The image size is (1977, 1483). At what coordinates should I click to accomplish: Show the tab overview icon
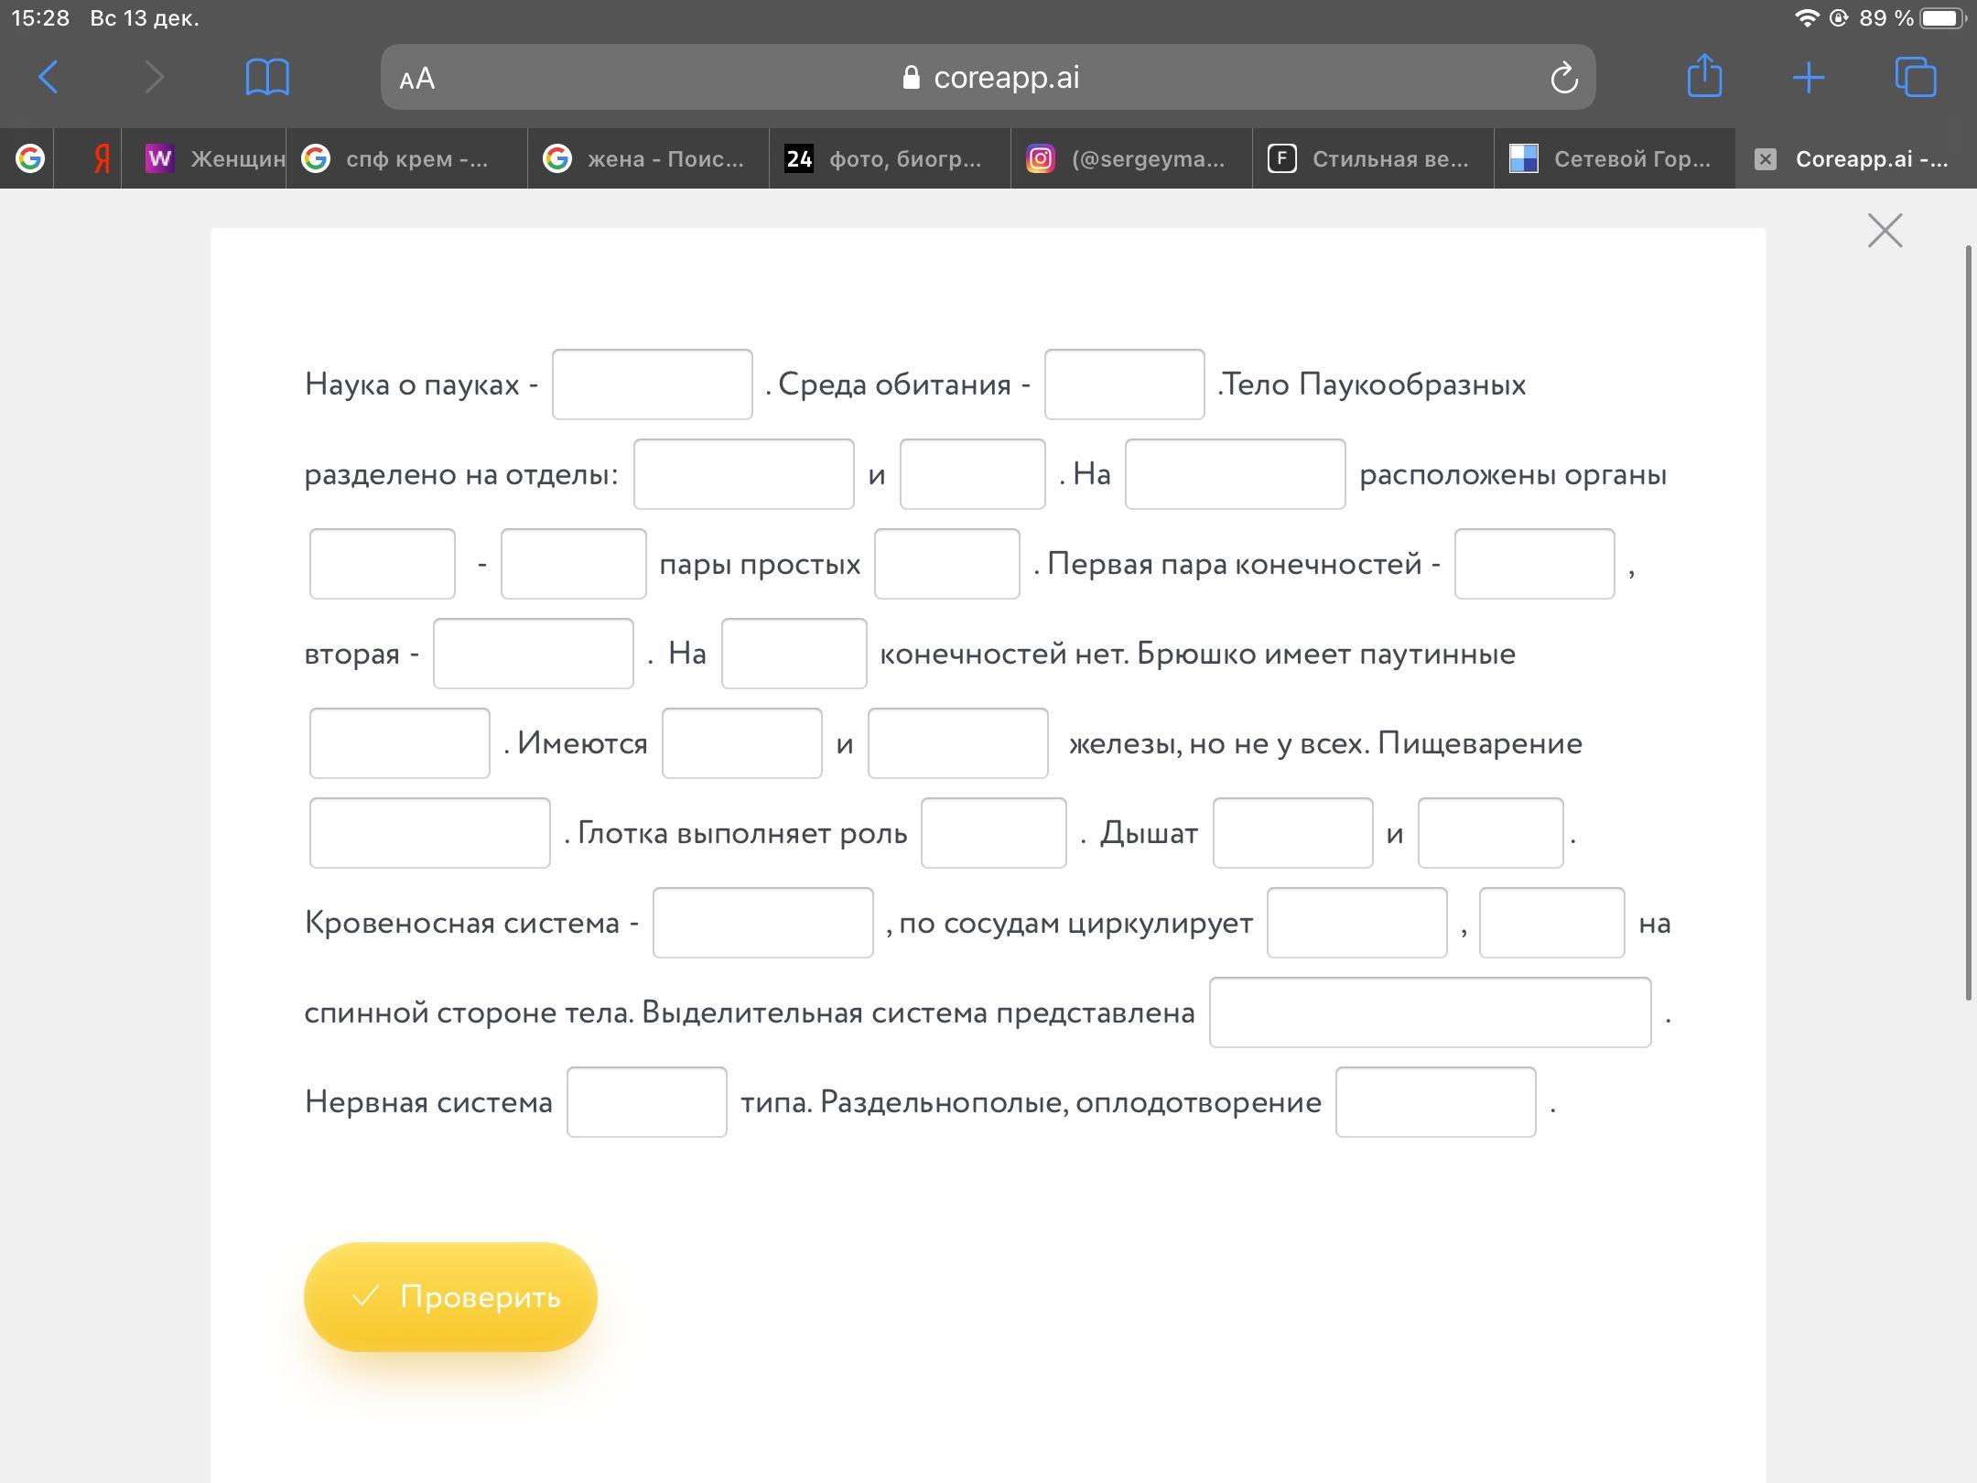click(x=1915, y=77)
